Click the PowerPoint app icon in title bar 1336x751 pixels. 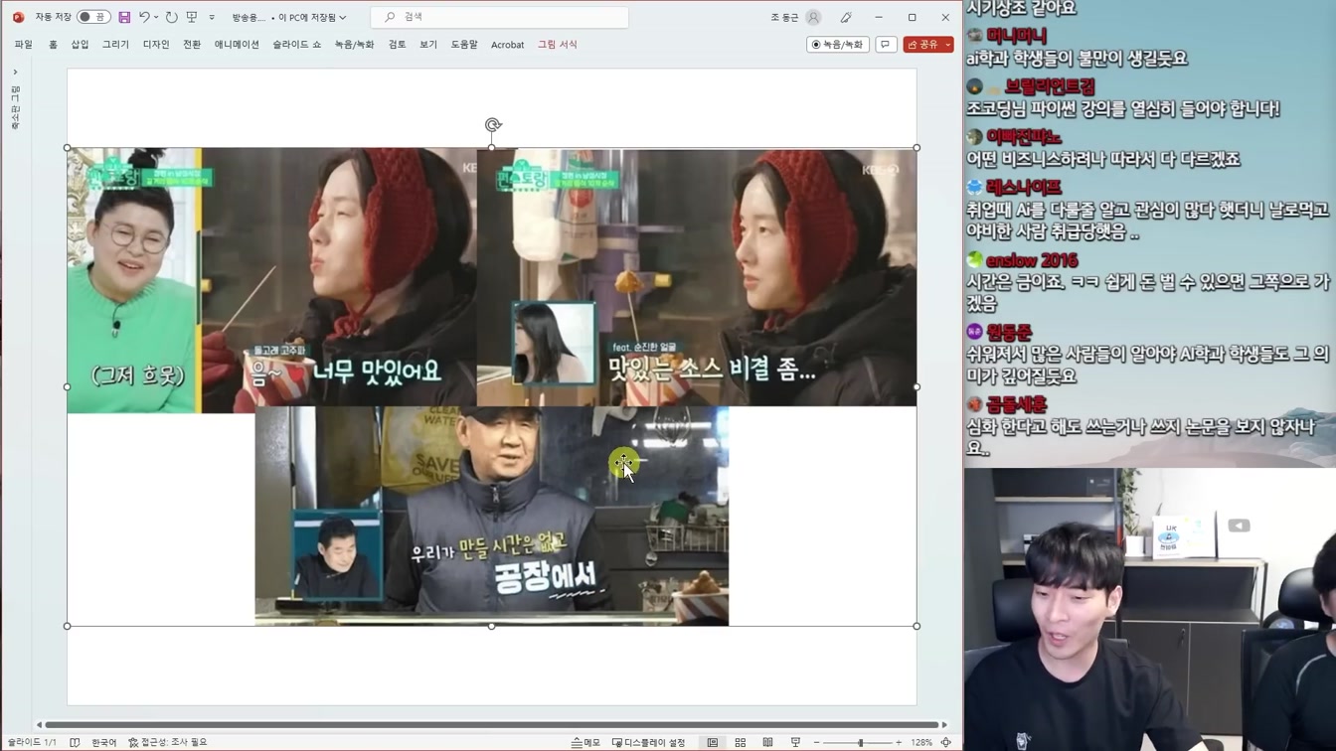(x=18, y=17)
